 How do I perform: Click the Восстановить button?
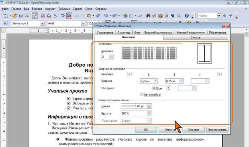tap(217, 130)
